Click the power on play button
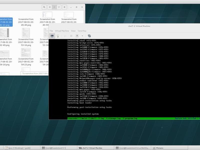Viewport: 200px width, 150px height. coord(65,36)
